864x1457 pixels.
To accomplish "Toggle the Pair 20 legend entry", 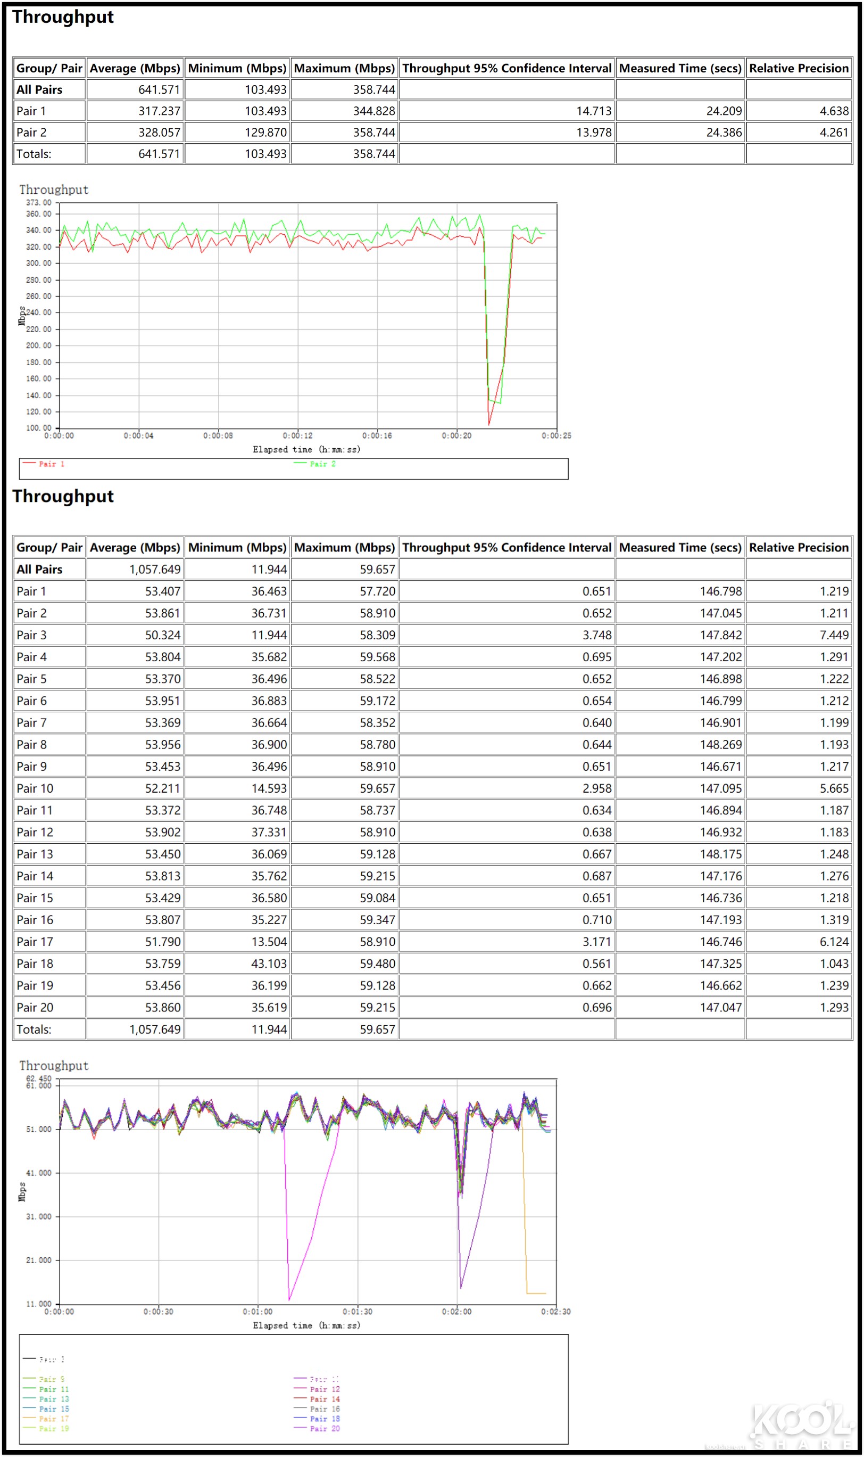I will [301, 1427].
